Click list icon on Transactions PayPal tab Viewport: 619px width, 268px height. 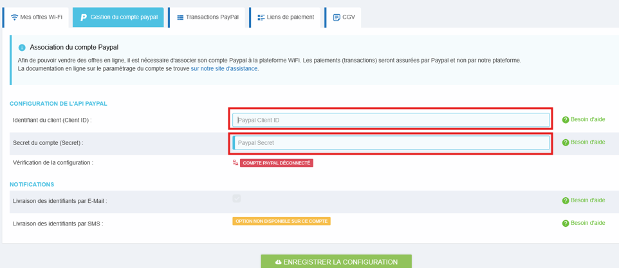point(180,17)
